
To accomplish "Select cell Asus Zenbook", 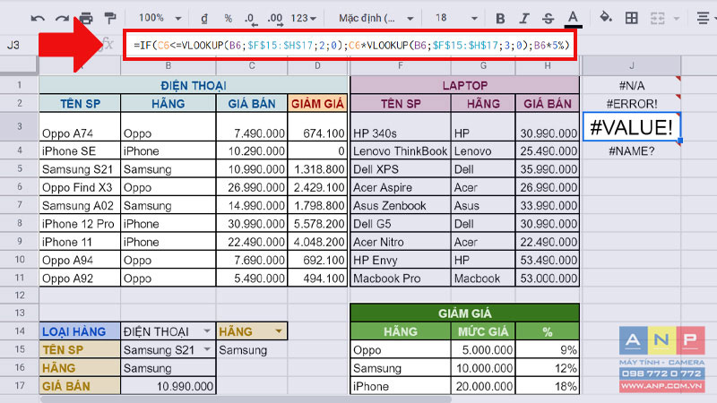I will [401, 206].
